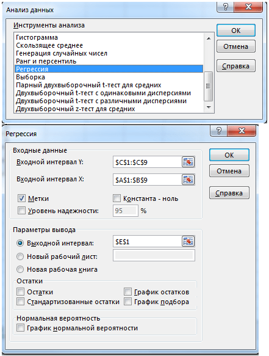Click the Справка button in Регрессия dialog
Image resolution: width=269 pixels, height=356 pixels.
(x=229, y=193)
